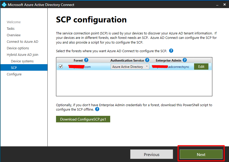Go to the Welcome step
This screenshot has width=229, height=162.
pos(14,22)
